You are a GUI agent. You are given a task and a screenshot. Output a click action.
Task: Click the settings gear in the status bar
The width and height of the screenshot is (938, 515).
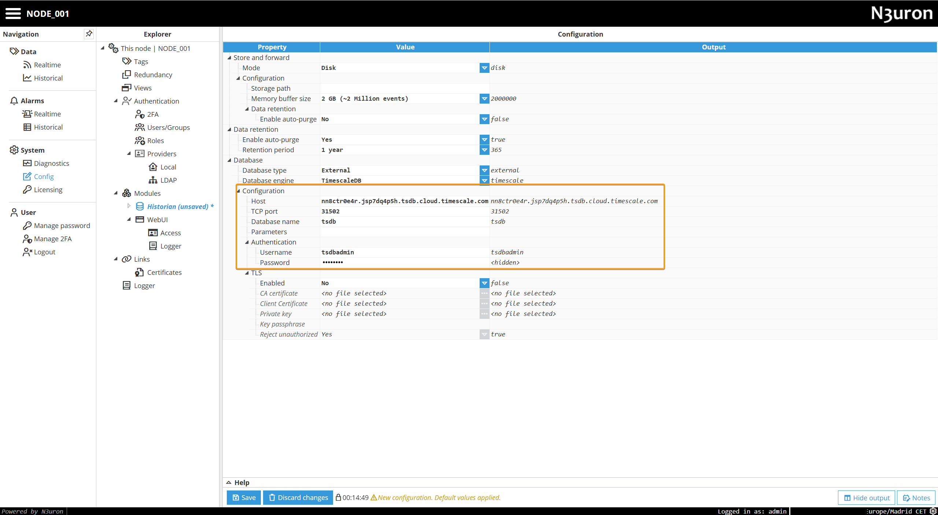pos(933,511)
